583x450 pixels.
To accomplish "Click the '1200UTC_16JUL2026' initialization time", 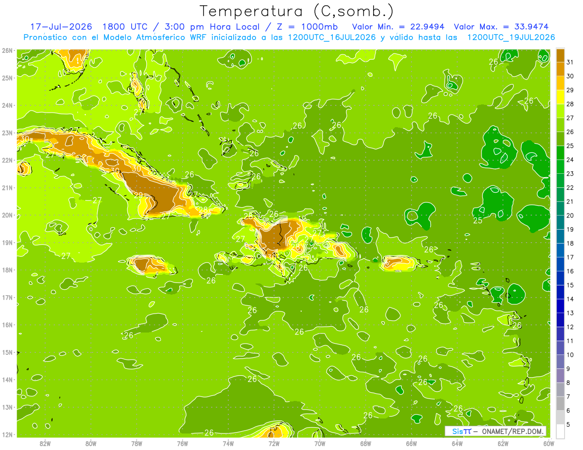I will (332, 37).
